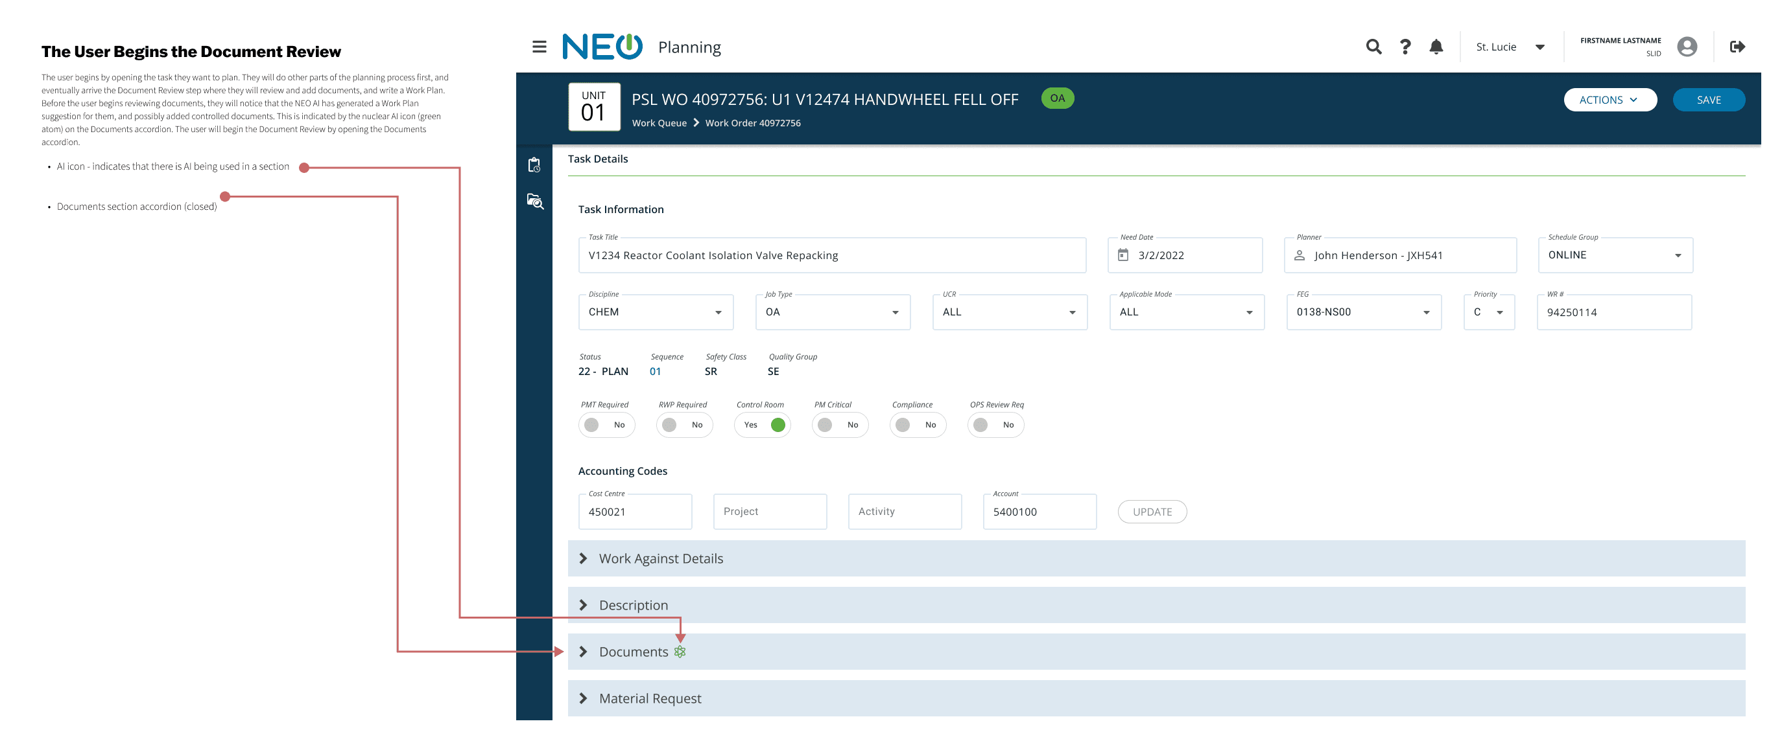Image resolution: width=1782 pixels, height=741 pixels.
Task: Turn off the Control Room toggle
Action: click(x=763, y=424)
